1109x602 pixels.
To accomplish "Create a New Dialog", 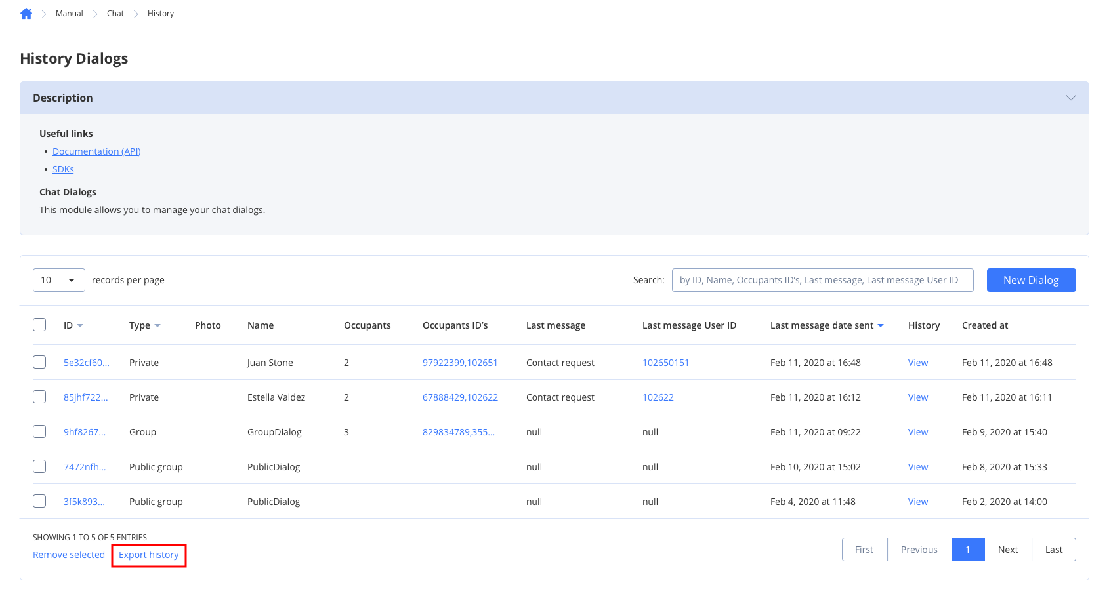I will pyautogui.click(x=1031, y=280).
